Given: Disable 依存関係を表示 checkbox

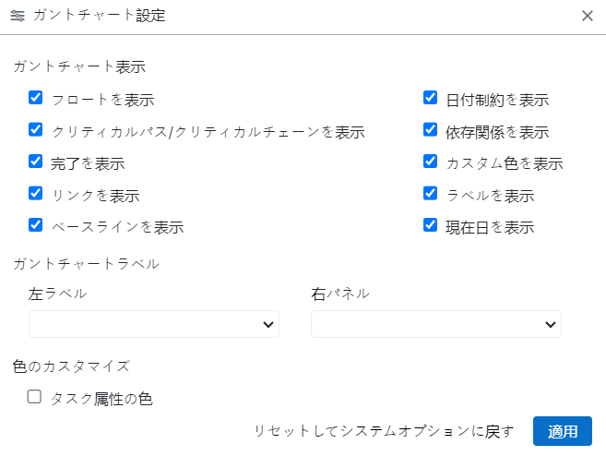Looking at the screenshot, I should (430, 130).
